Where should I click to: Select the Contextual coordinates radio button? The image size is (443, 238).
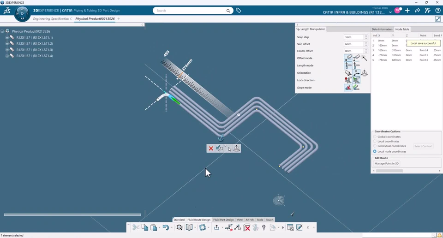pos(375,146)
